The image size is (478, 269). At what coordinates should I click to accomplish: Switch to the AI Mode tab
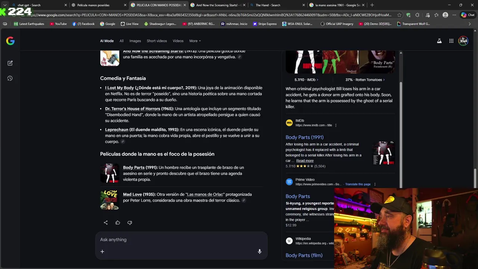[107, 41]
